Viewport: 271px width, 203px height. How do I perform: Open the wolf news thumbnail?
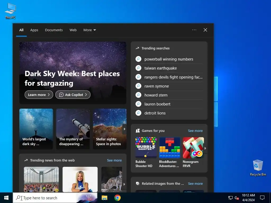(x=112, y=179)
